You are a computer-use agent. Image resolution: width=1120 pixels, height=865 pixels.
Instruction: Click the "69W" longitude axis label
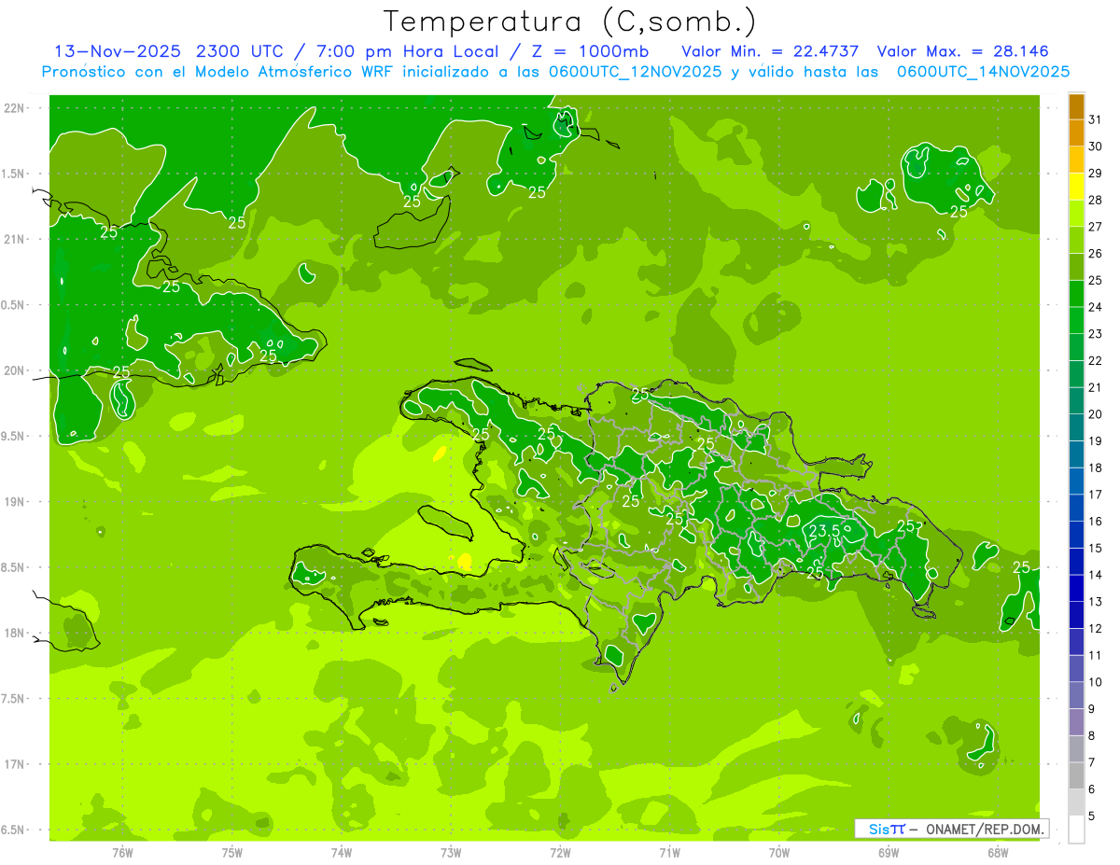pyautogui.click(x=888, y=852)
